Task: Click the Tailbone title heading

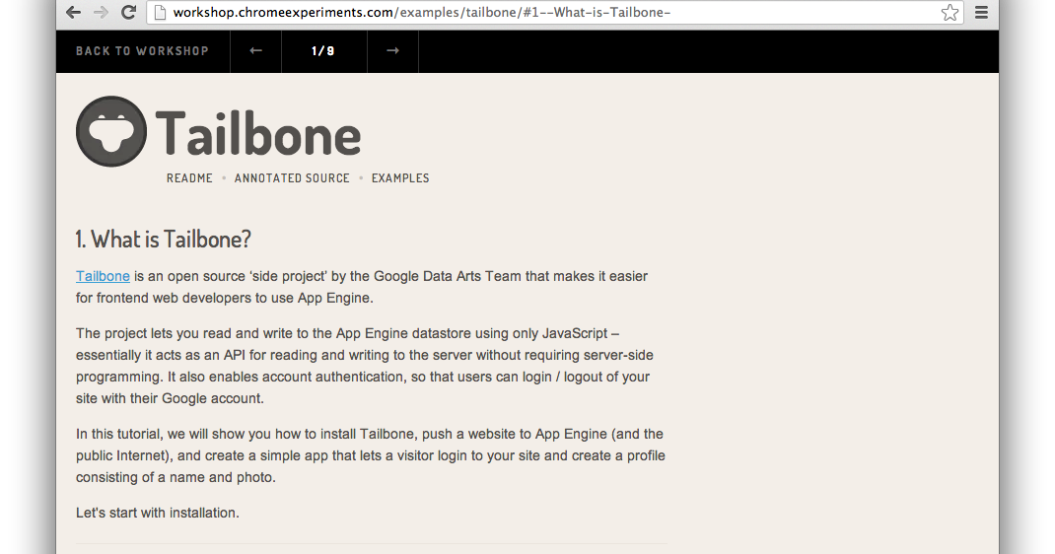Action: tap(258, 134)
